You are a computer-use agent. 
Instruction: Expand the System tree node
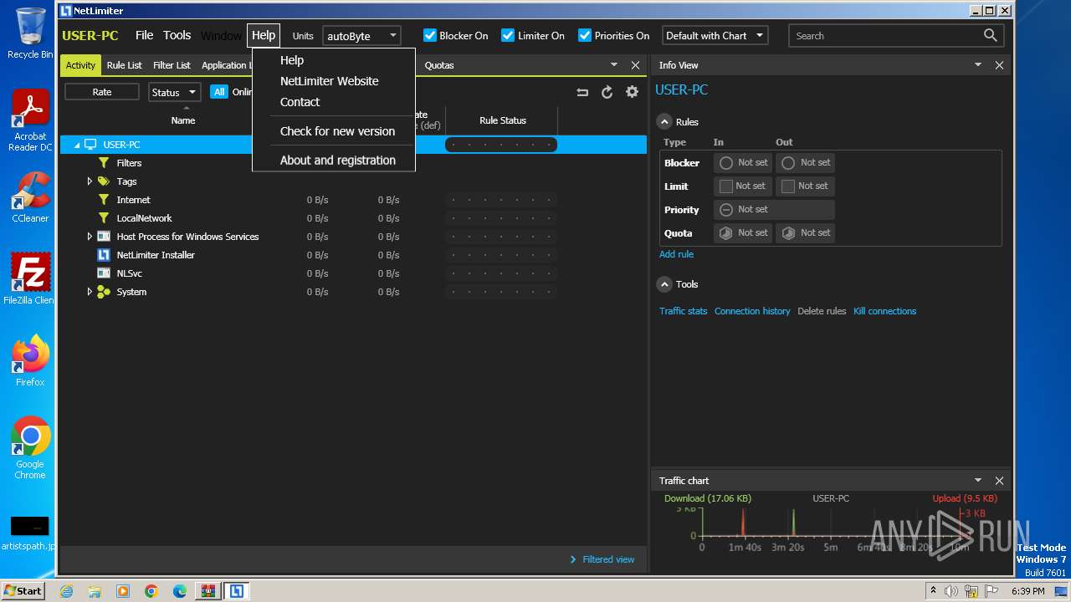[x=90, y=292]
